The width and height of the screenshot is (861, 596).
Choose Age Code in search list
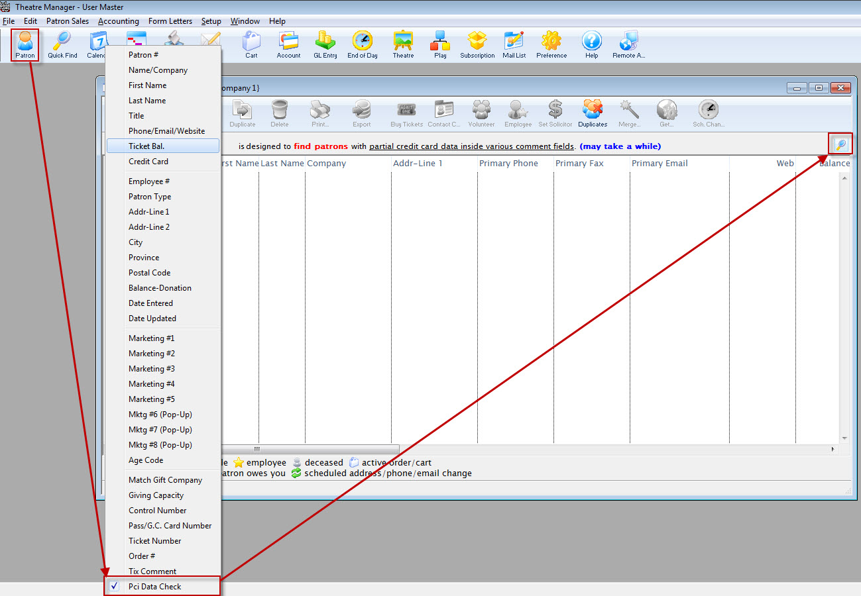(162, 460)
